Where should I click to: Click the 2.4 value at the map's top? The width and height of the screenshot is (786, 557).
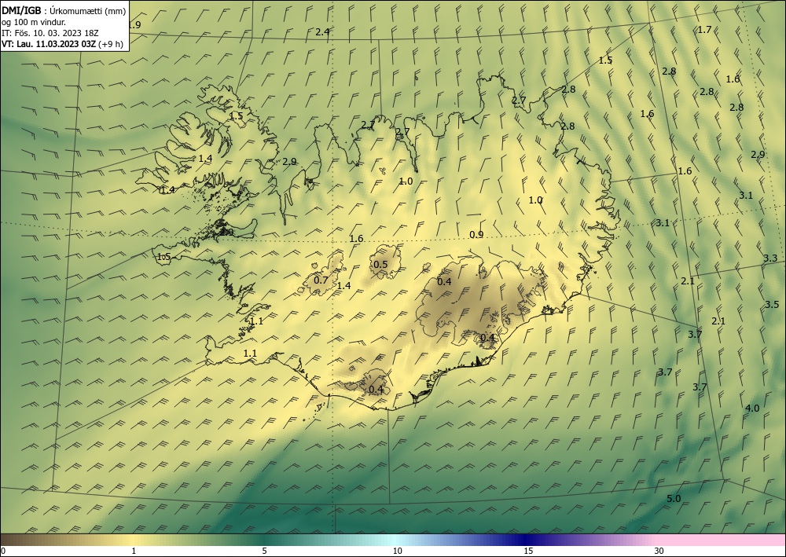click(322, 31)
